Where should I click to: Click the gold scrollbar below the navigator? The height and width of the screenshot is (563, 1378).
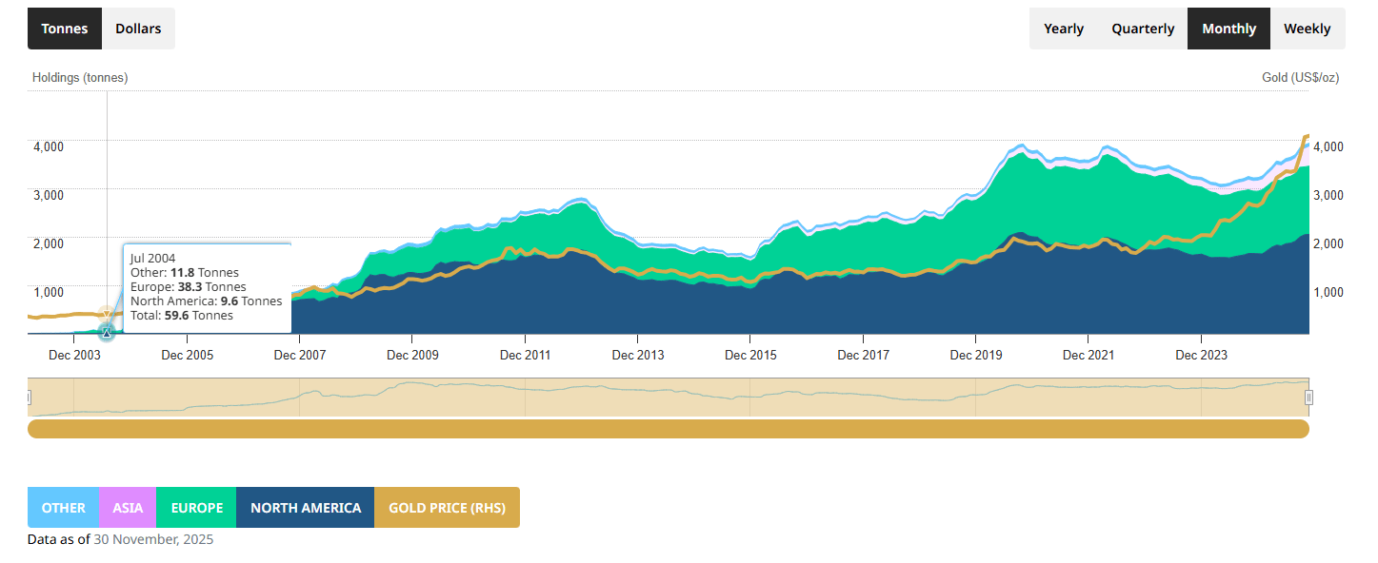pos(667,429)
